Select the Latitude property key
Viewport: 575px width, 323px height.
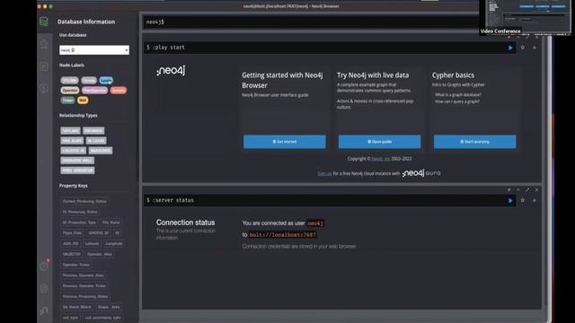(92, 243)
